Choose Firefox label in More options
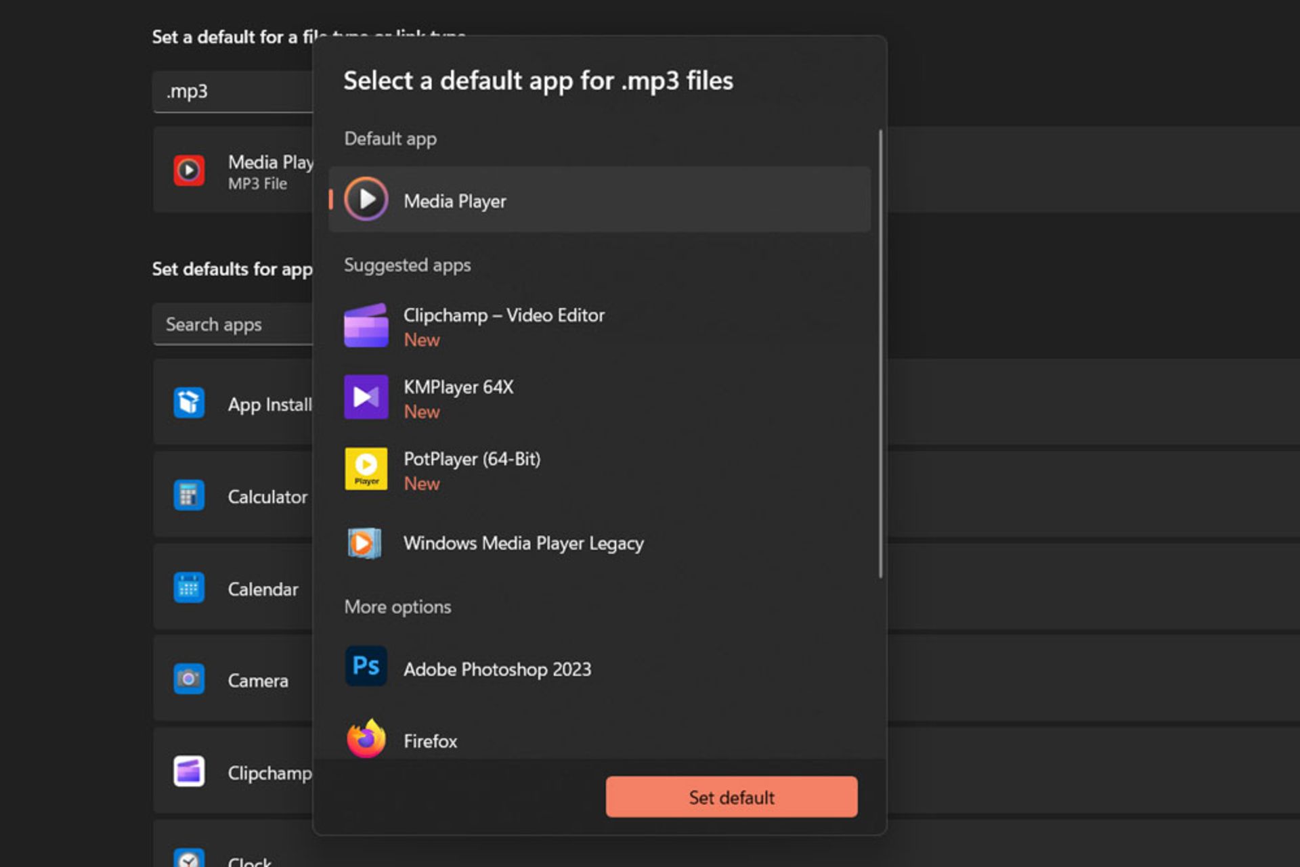The width and height of the screenshot is (1300, 867). (x=430, y=741)
